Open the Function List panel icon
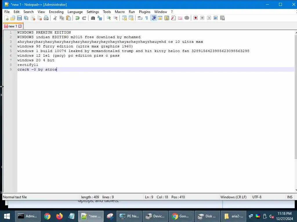The image size is (297, 222). click(173, 18)
